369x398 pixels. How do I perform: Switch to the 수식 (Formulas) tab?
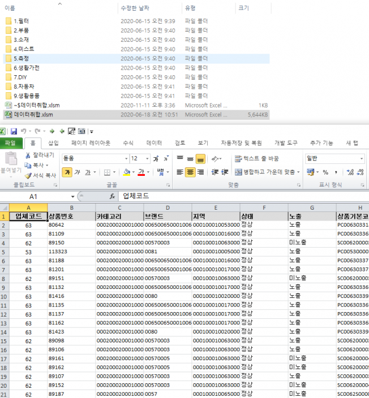[x=128, y=143]
